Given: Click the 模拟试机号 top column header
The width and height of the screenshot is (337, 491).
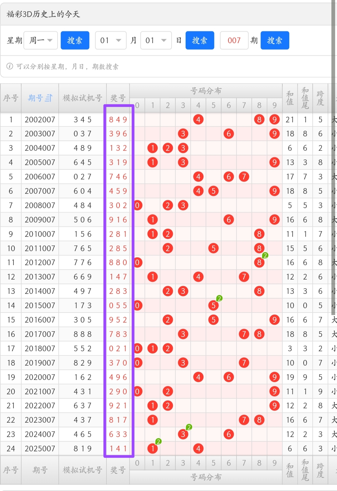Looking at the screenshot, I should [82, 98].
